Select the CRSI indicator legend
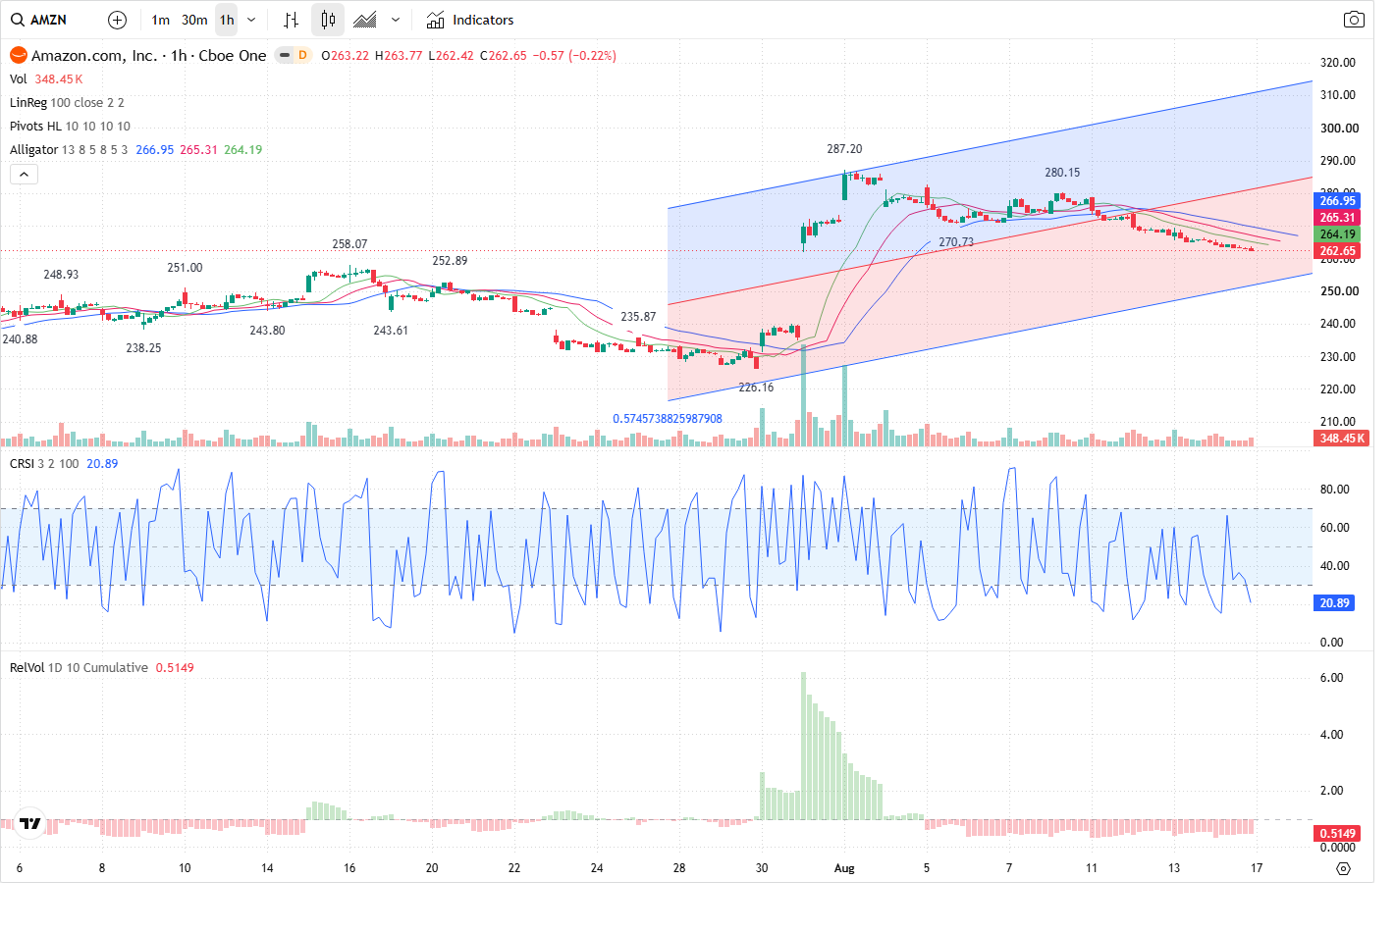Image resolution: width=1394 pixels, height=932 pixels. [x=22, y=463]
